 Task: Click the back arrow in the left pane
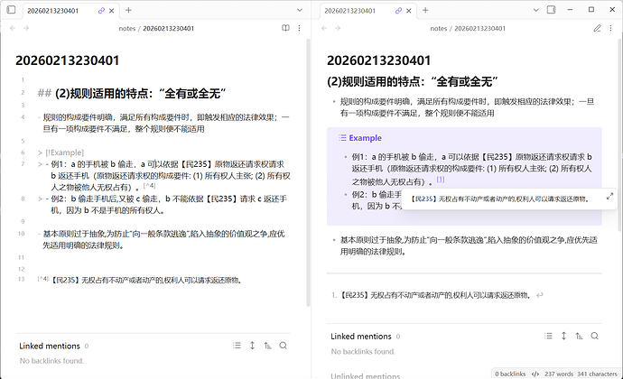13,28
